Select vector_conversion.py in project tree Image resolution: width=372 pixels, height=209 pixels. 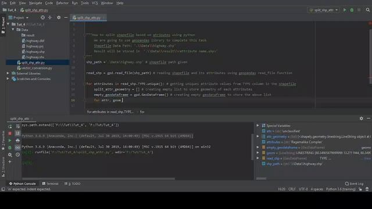[34, 68]
